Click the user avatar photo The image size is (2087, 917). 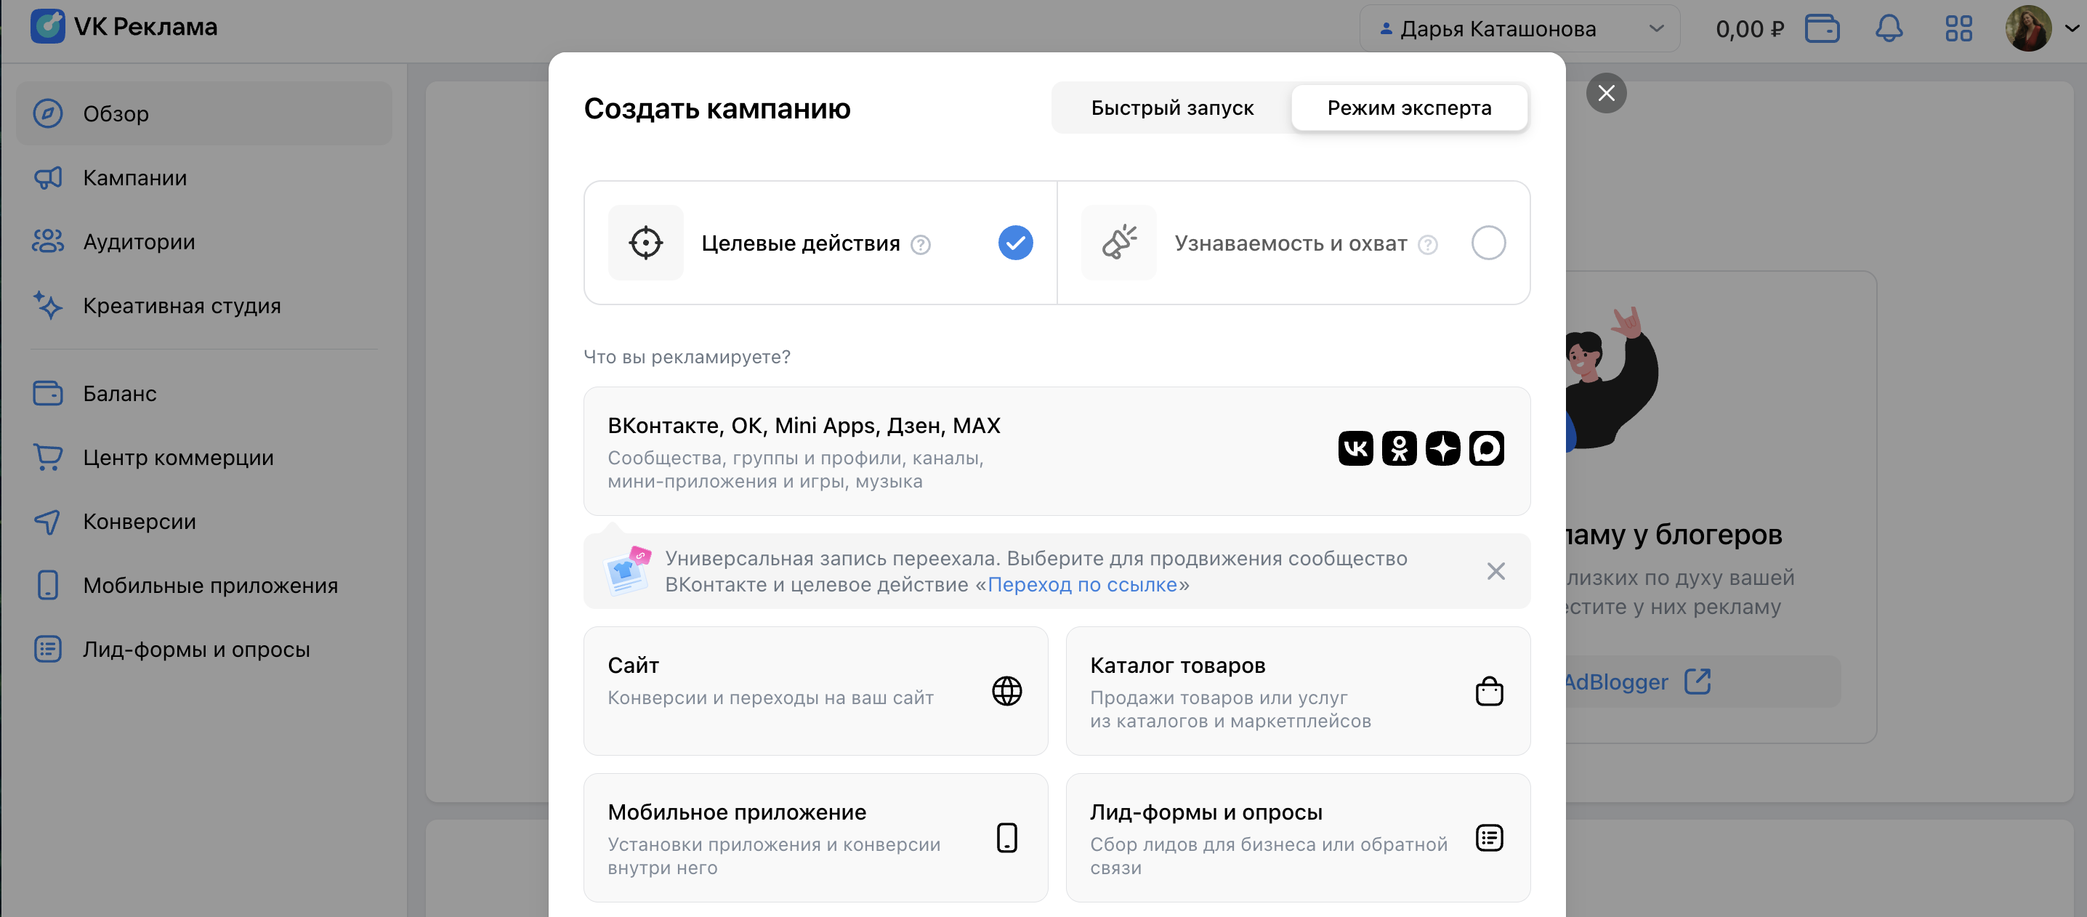(x=2028, y=28)
